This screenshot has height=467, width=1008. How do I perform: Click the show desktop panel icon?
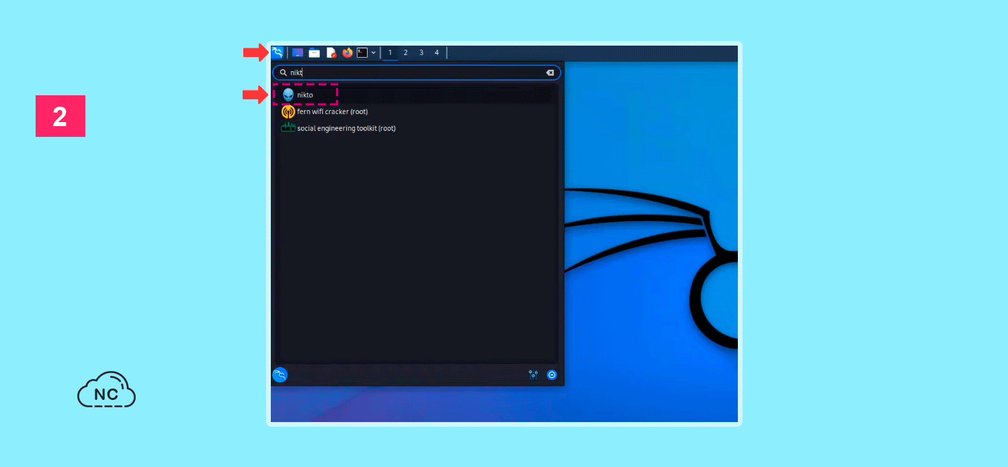pos(298,52)
